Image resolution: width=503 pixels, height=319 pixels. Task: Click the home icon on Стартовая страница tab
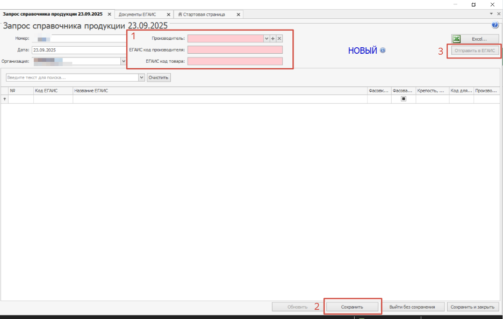(x=180, y=15)
